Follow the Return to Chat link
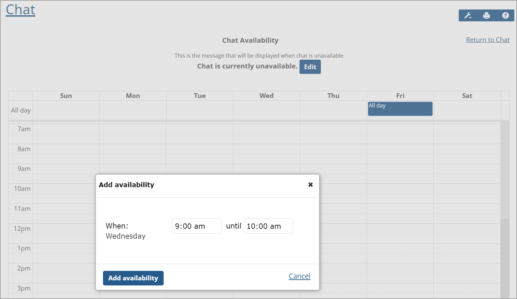The width and height of the screenshot is (517, 299). (x=488, y=40)
